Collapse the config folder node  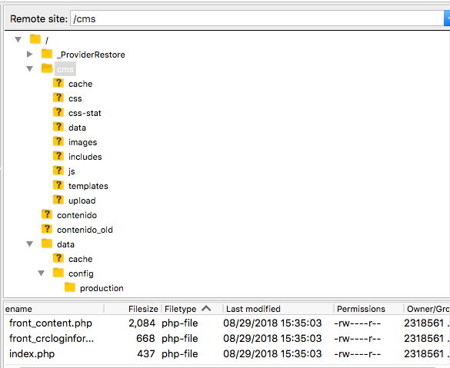click(x=41, y=274)
